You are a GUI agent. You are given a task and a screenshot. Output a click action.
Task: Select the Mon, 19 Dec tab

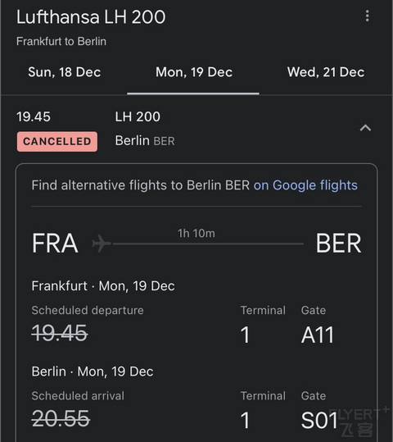[194, 72]
